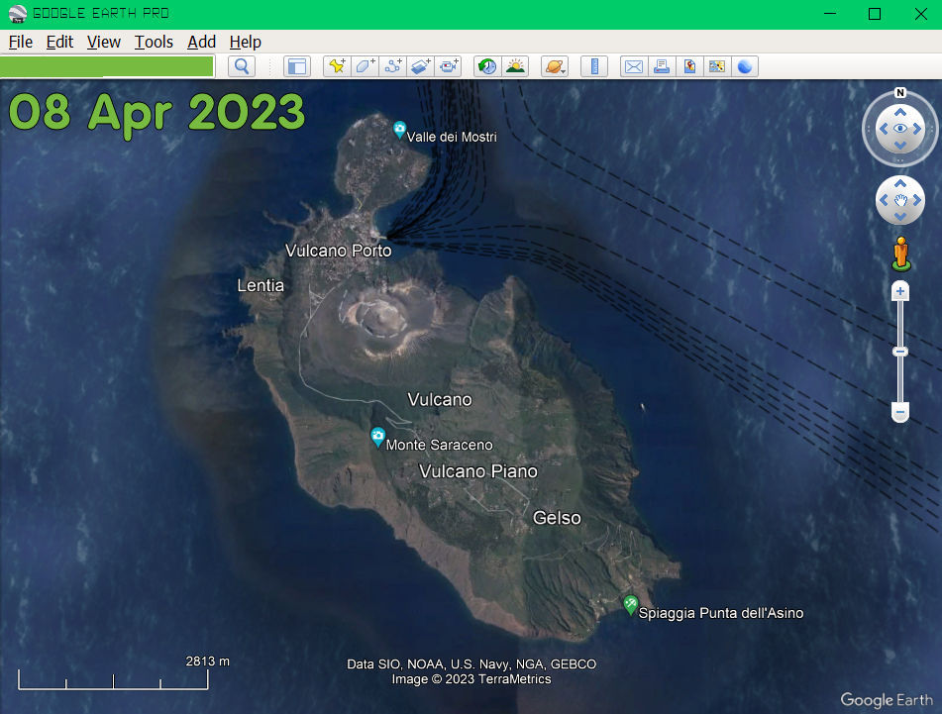Click the Print icon
Viewport: 942px width, 714px height.
661,66
